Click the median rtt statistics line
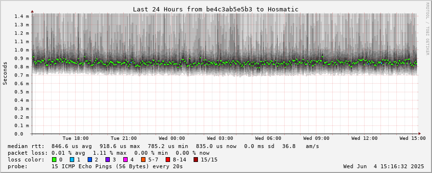432x173 pixels. tap(163, 146)
